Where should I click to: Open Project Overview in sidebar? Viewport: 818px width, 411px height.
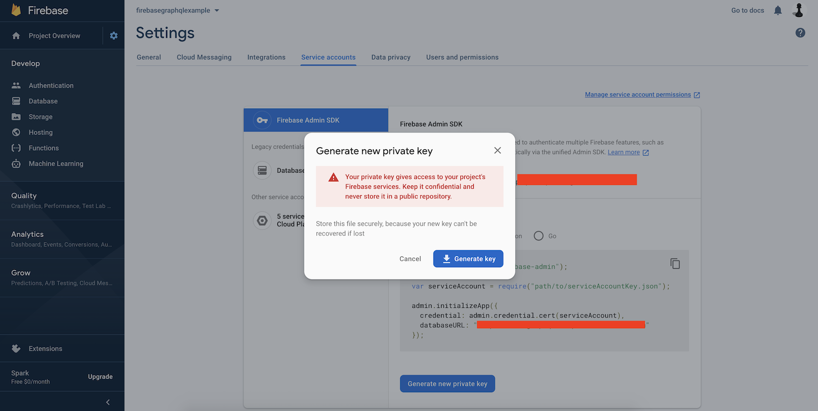[55, 36]
